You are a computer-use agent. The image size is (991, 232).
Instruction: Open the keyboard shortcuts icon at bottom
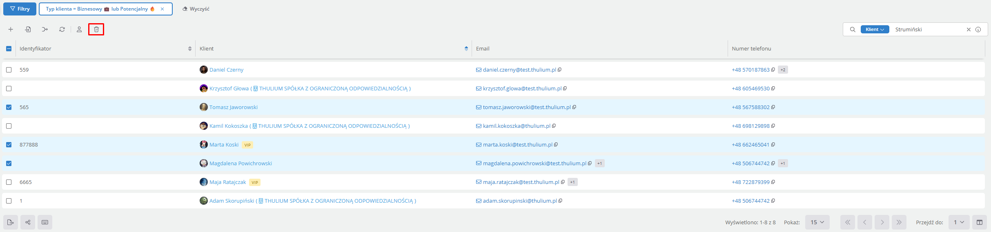click(45, 222)
